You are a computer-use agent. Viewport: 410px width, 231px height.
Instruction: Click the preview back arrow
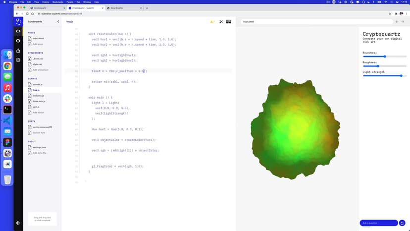(x=397, y=22)
